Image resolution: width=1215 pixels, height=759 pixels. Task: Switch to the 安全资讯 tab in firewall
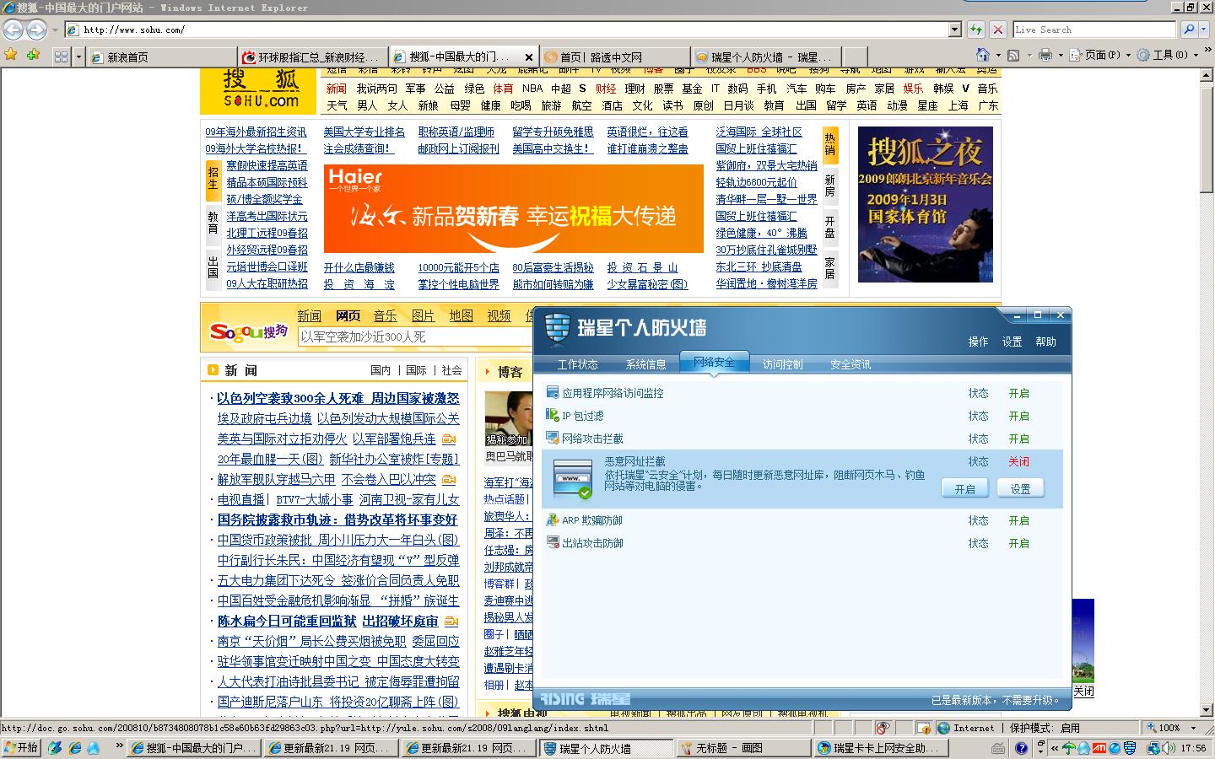point(850,364)
